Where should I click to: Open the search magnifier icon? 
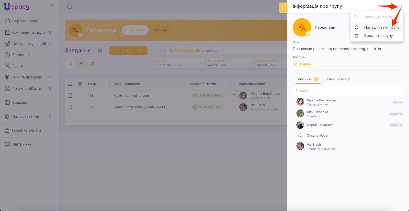pyautogui.click(x=70, y=7)
